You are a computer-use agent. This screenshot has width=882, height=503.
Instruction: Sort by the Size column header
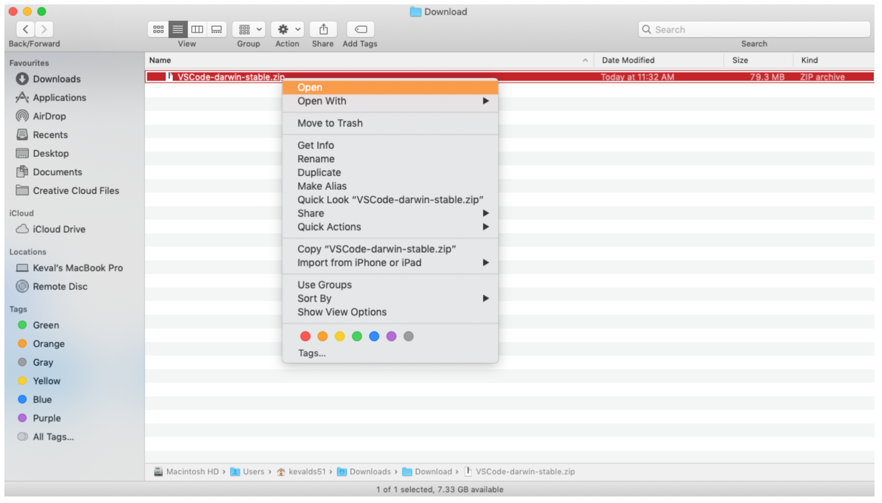pyautogui.click(x=759, y=60)
